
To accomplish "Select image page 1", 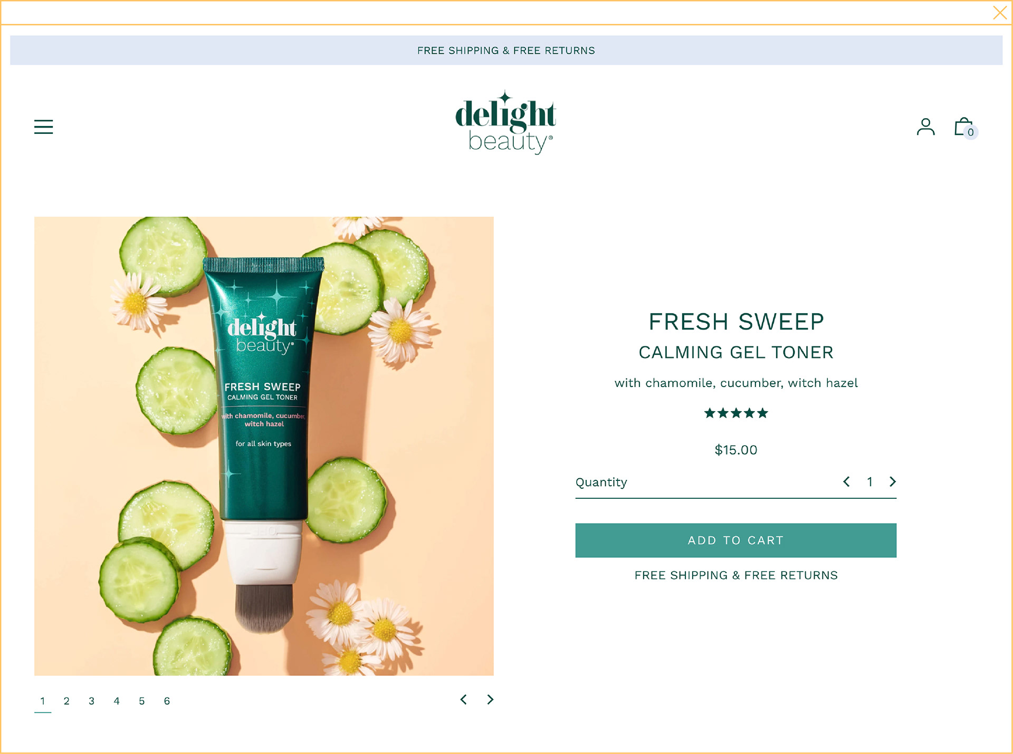I will click(43, 701).
